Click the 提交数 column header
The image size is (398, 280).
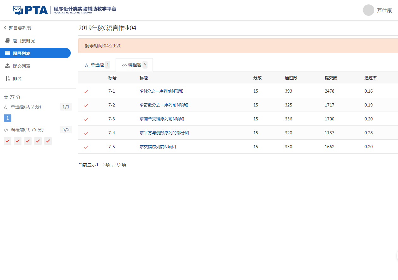[x=331, y=78]
